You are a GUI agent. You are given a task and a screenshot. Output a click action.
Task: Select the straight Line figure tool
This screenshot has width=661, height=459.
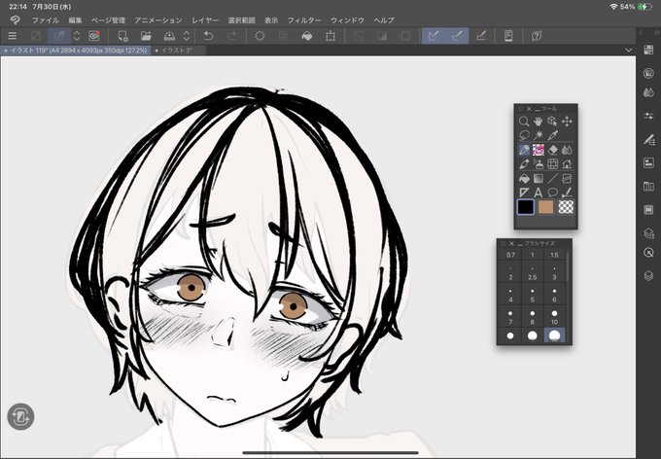coord(552,179)
